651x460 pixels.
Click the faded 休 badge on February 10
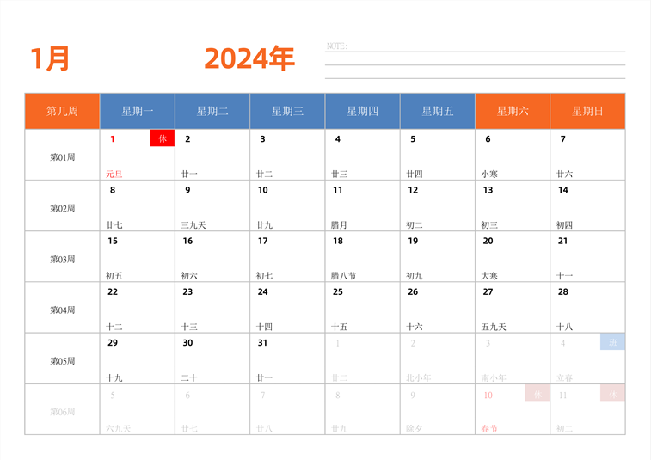click(x=537, y=393)
